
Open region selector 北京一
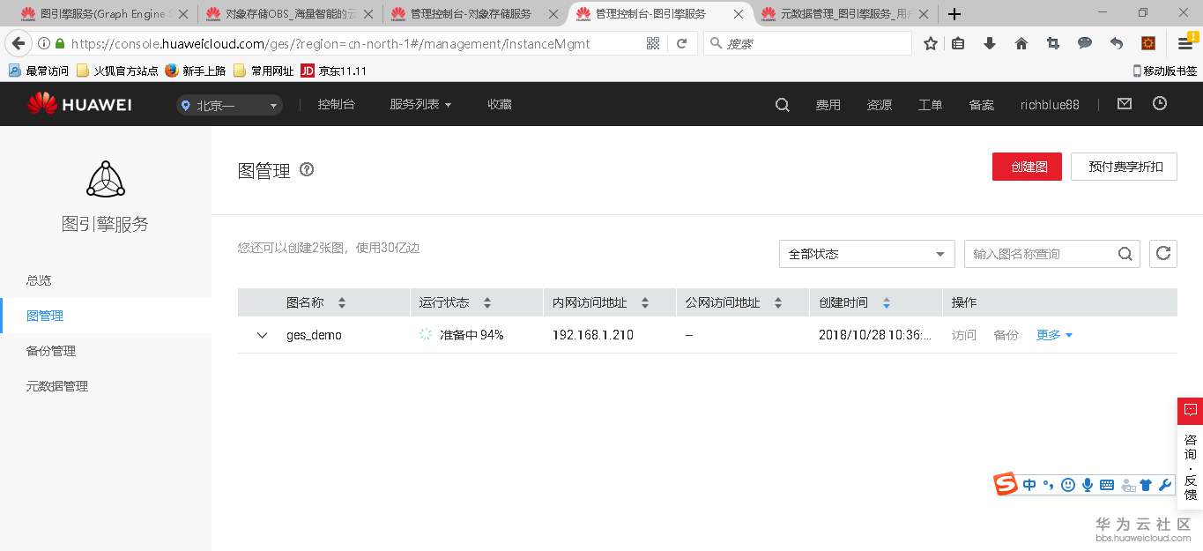coord(229,105)
